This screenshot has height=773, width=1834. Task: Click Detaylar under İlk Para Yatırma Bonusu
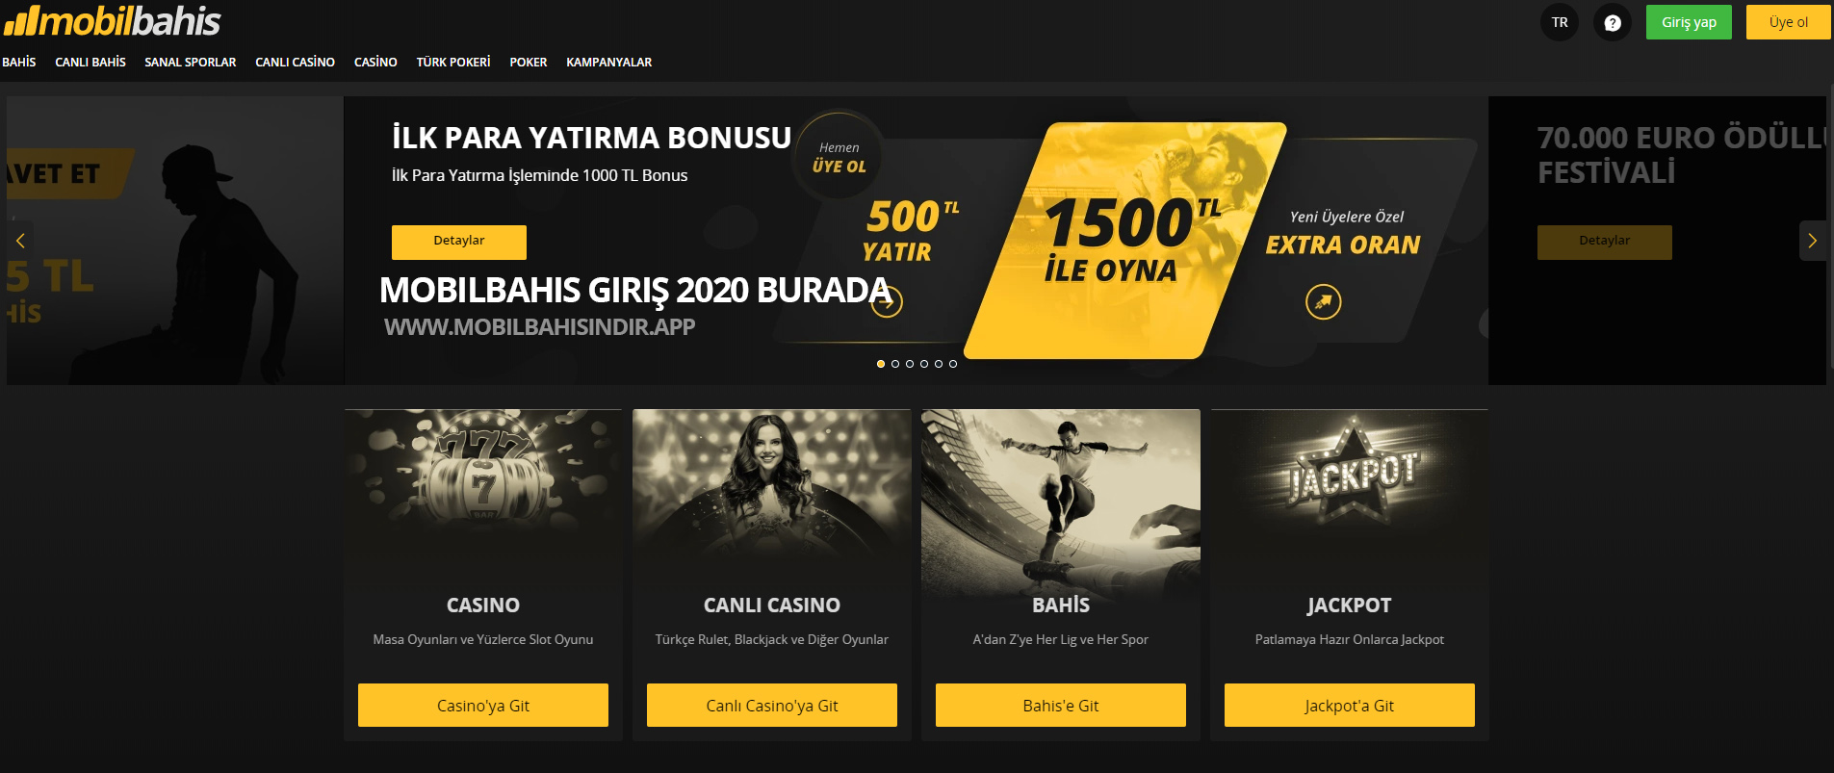(x=459, y=242)
